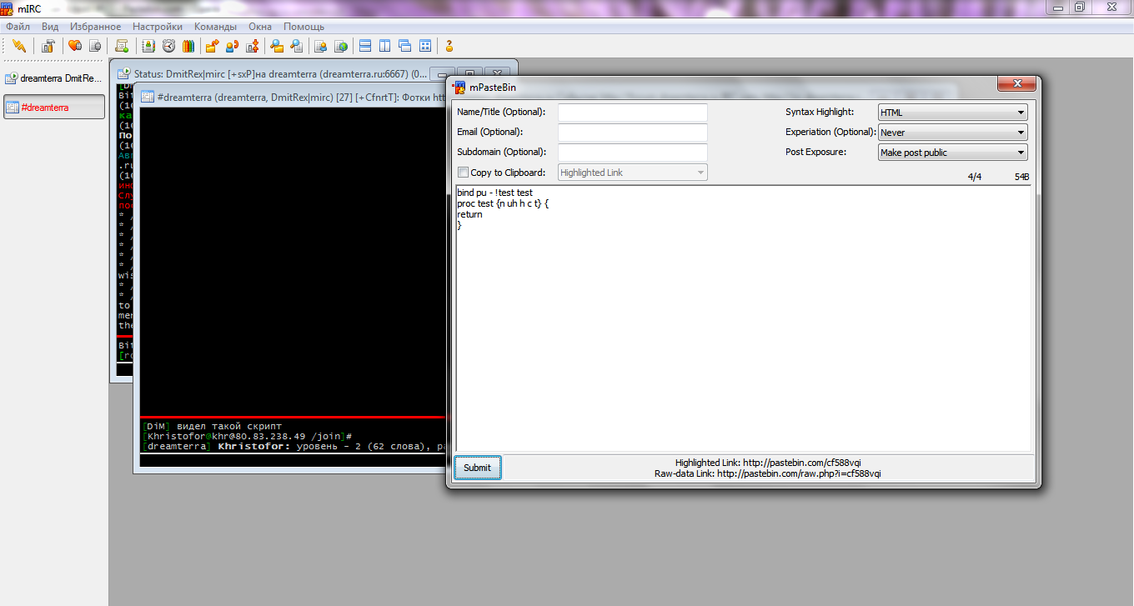Open the Scripts Editor scroll icon
1134x606 pixels.
click(122, 46)
